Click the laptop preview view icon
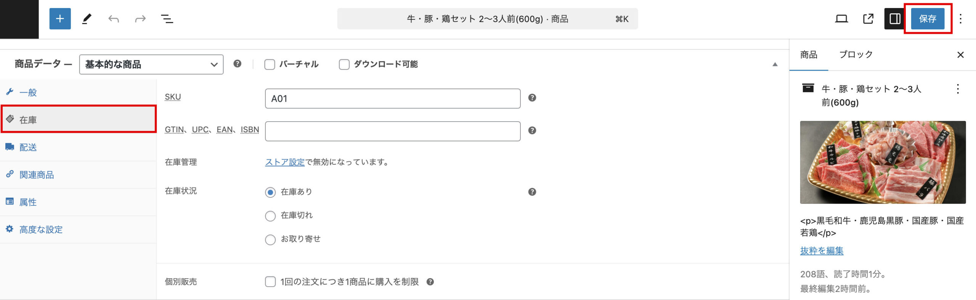The image size is (976, 300). coord(841,19)
